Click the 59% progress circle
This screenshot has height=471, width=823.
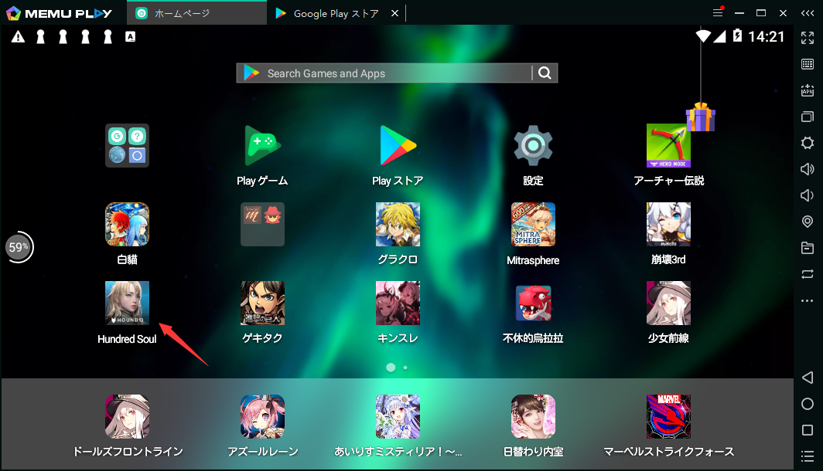[x=19, y=247]
